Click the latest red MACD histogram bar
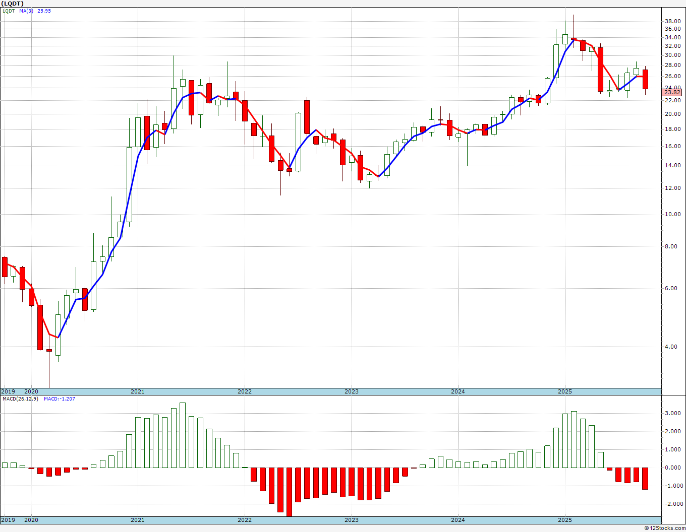The image size is (686, 532). [x=645, y=478]
